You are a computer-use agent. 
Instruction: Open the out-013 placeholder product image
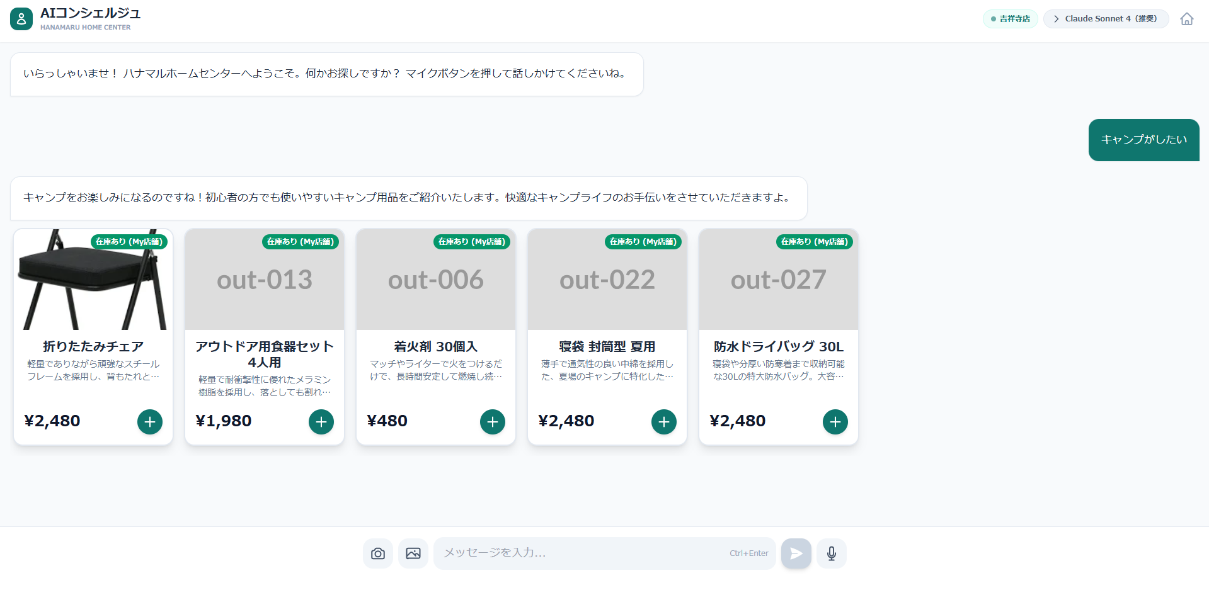point(265,280)
